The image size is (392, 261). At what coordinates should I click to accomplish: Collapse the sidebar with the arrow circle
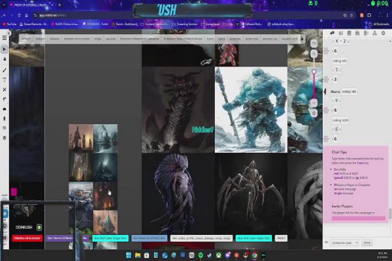[8, 33]
